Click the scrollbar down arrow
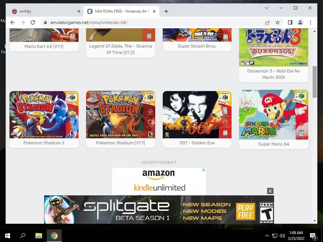 [x=314, y=221]
